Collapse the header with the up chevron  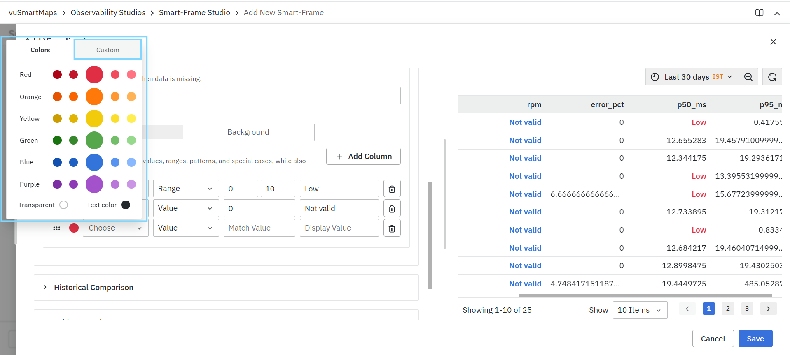[x=777, y=13]
